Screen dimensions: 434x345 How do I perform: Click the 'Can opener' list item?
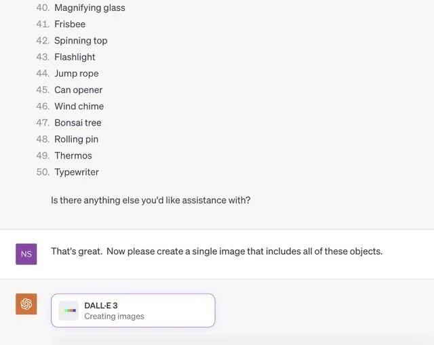[79, 89]
